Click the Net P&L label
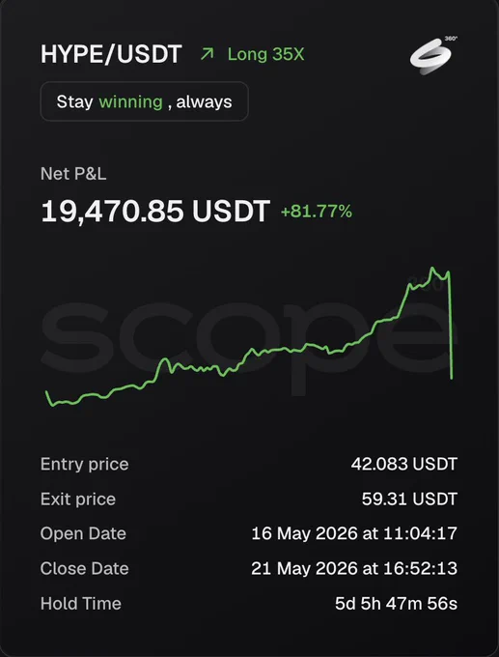The image size is (499, 657). (73, 174)
